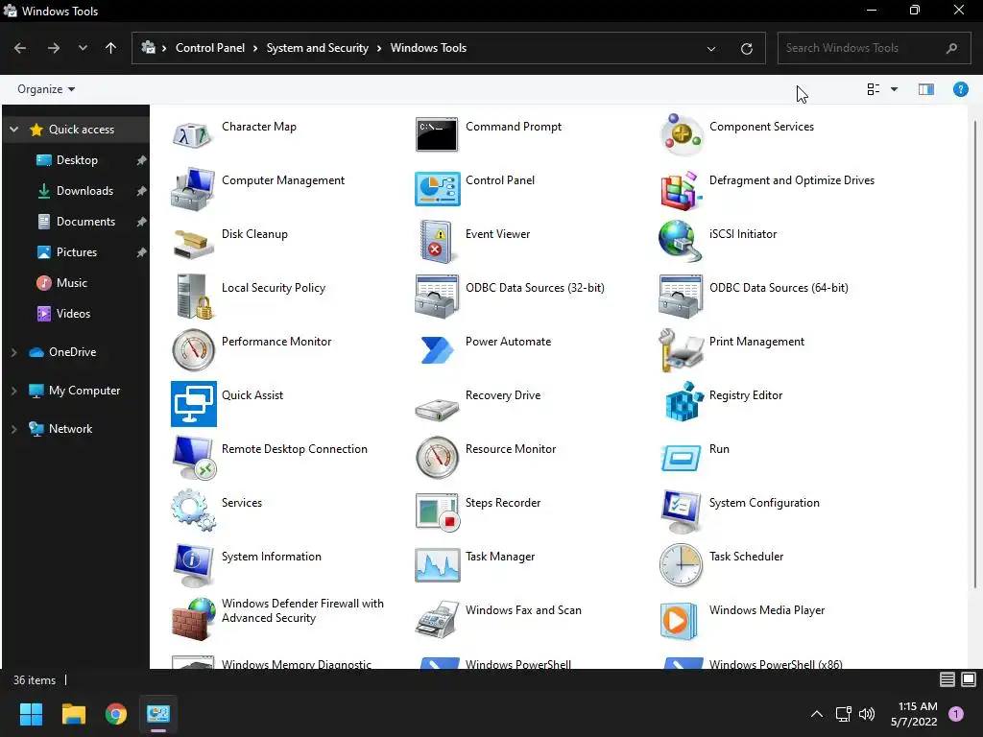This screenshot has height=737, width=983.
Task: Open the Character Map icon
Action: click(193, 135)
